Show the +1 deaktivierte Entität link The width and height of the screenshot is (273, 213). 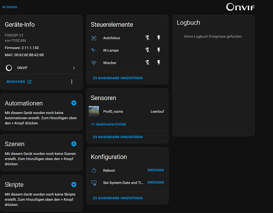(x=108, y=124)
